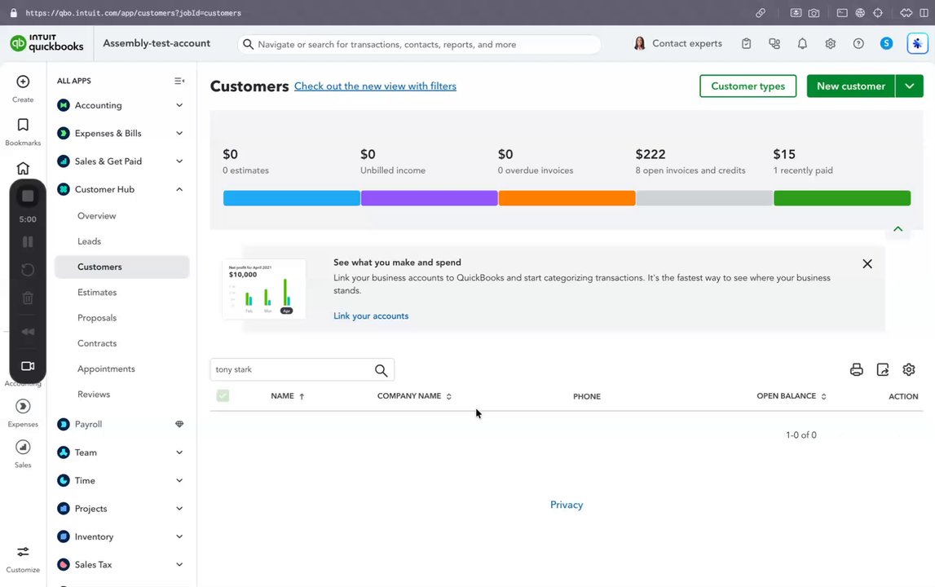Viewport: 935px width, 587px height.
Task: Click the orange overdue invoices bar
Action: pyautogui.click(x=567, y=198)
